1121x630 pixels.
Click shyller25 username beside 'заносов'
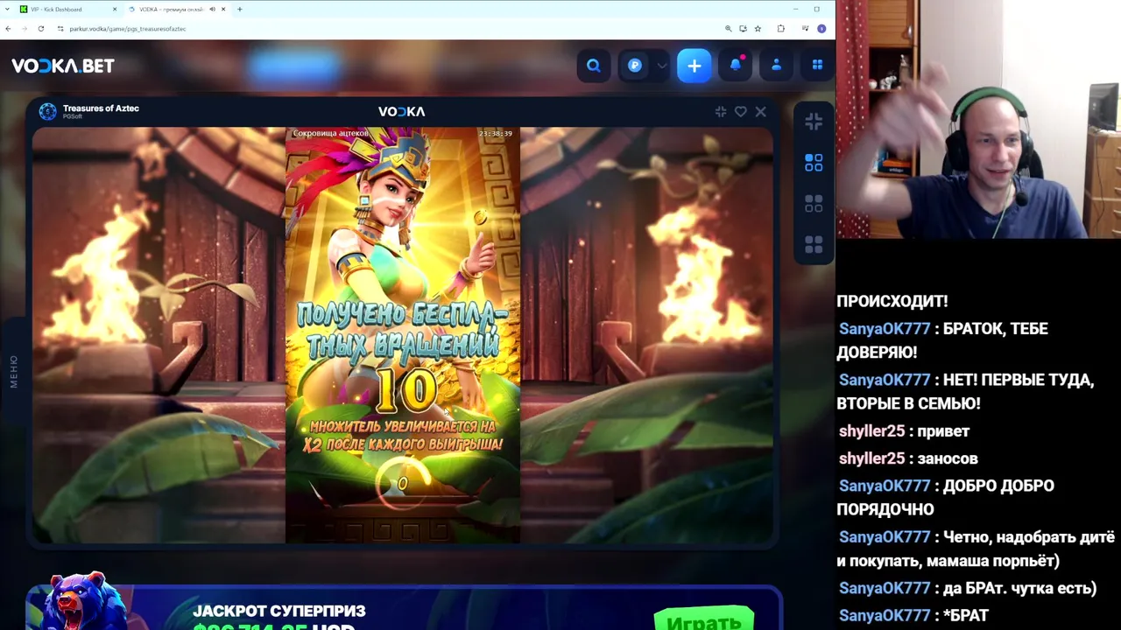[871, 458]
